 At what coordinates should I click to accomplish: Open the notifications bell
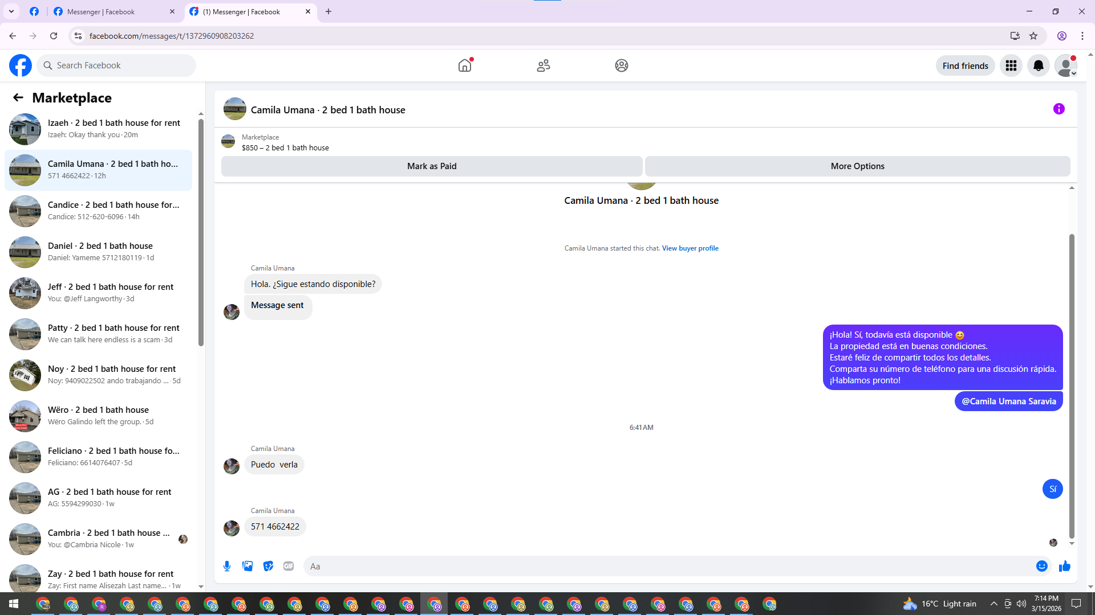[x=1039, y=66]
